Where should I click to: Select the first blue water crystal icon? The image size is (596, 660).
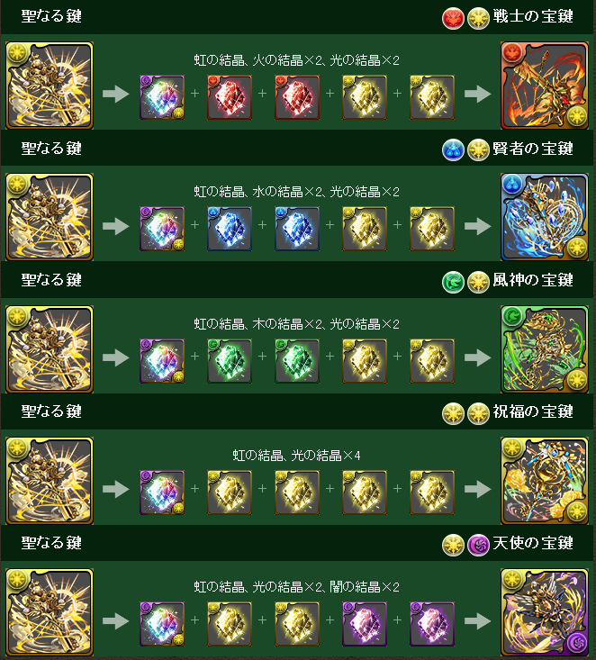pos(230,229)
